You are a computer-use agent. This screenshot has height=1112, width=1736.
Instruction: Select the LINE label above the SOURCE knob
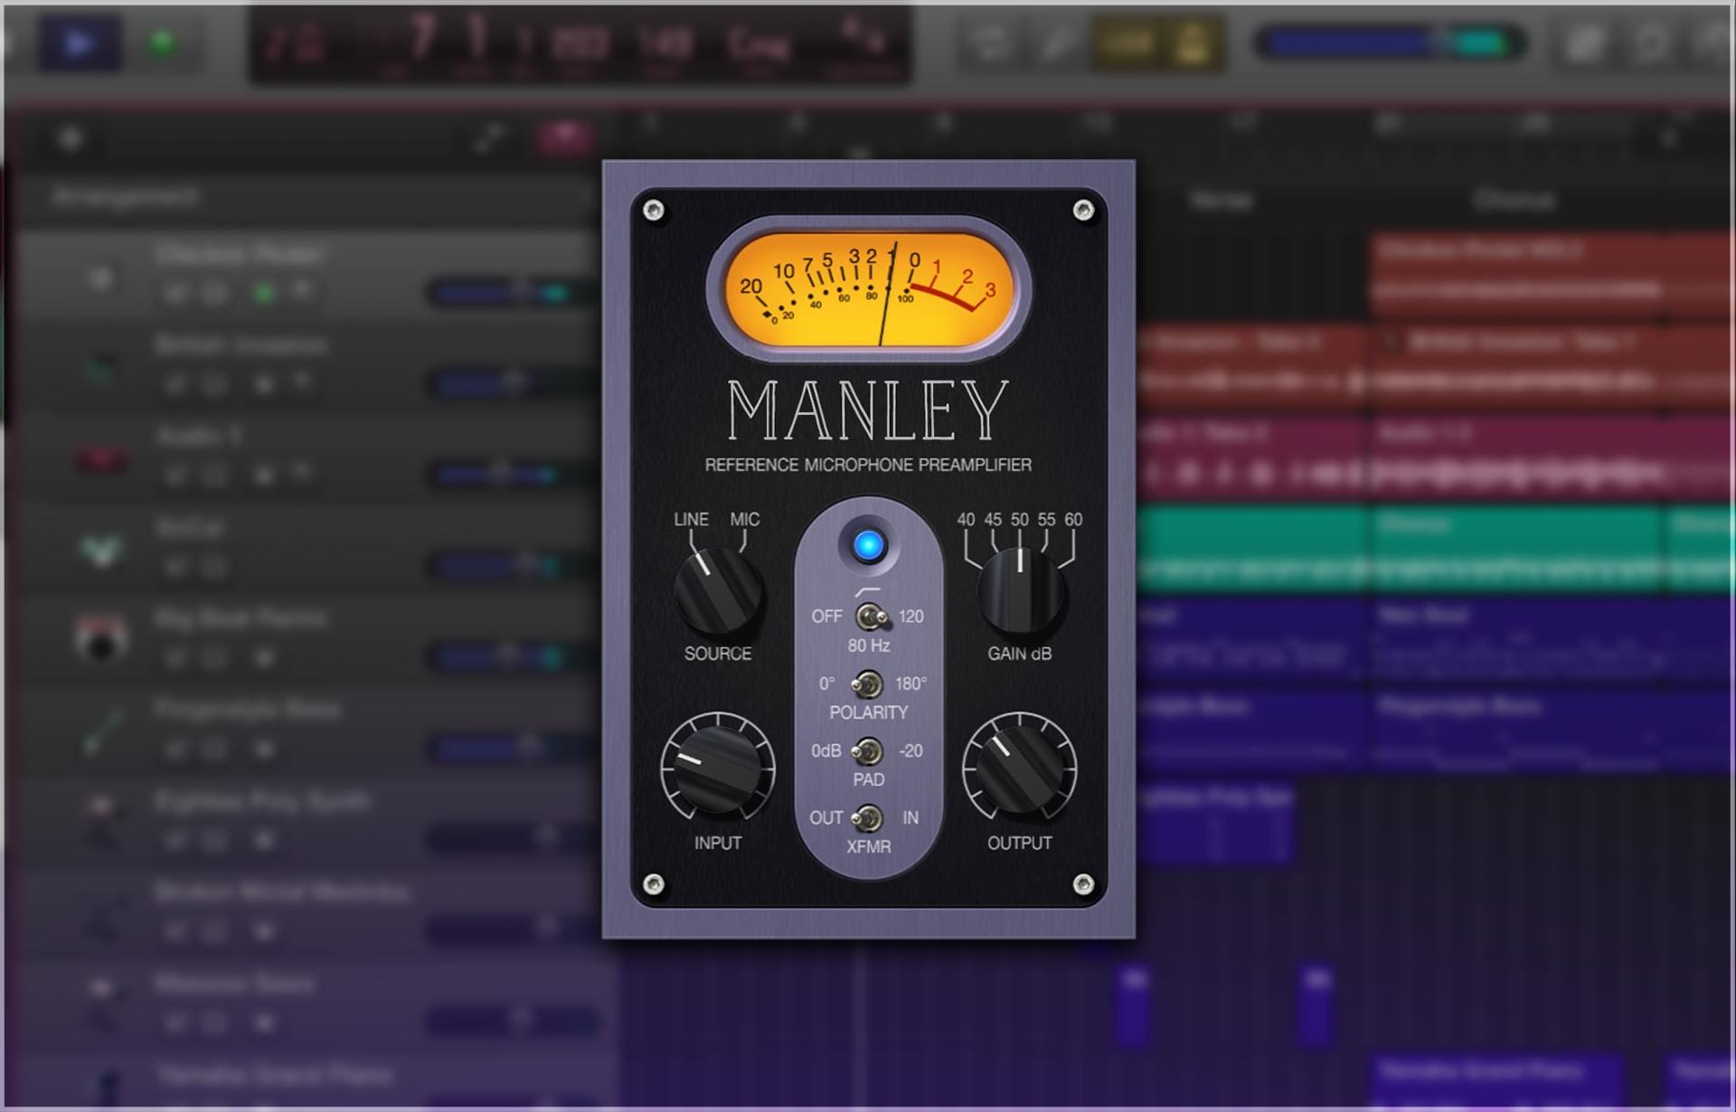691,520
